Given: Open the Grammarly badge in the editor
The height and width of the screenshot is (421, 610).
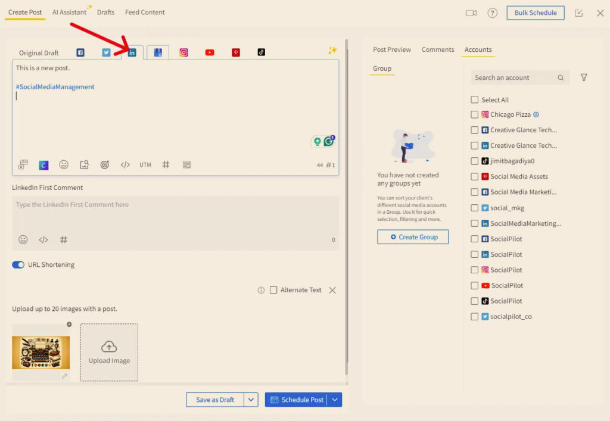Looking at the screenshot, I should 329,141.
